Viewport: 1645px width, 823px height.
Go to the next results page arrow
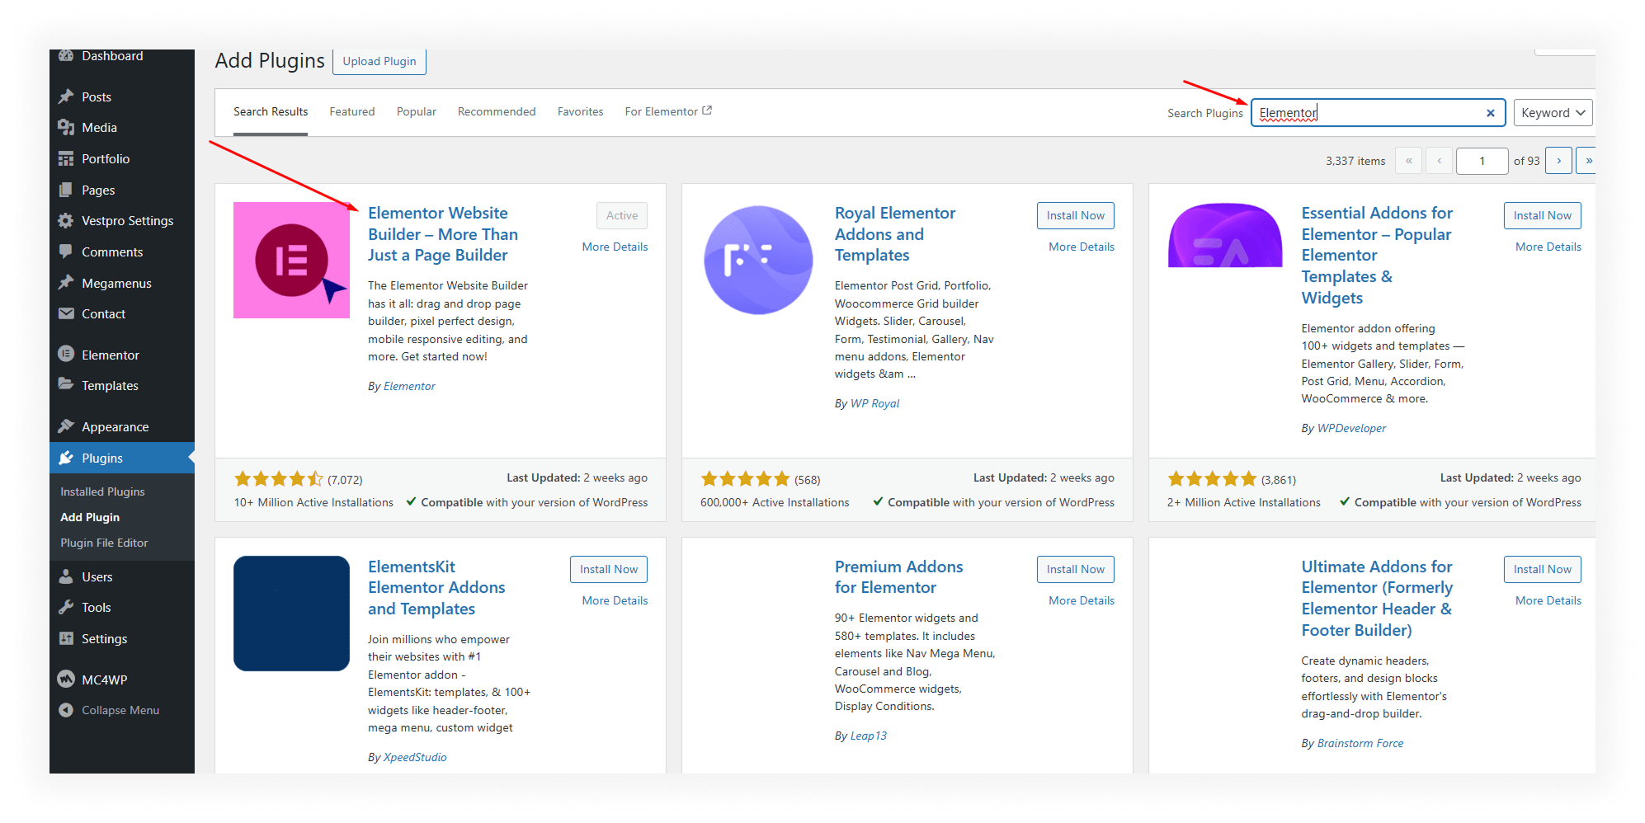tap(1558, 161)
